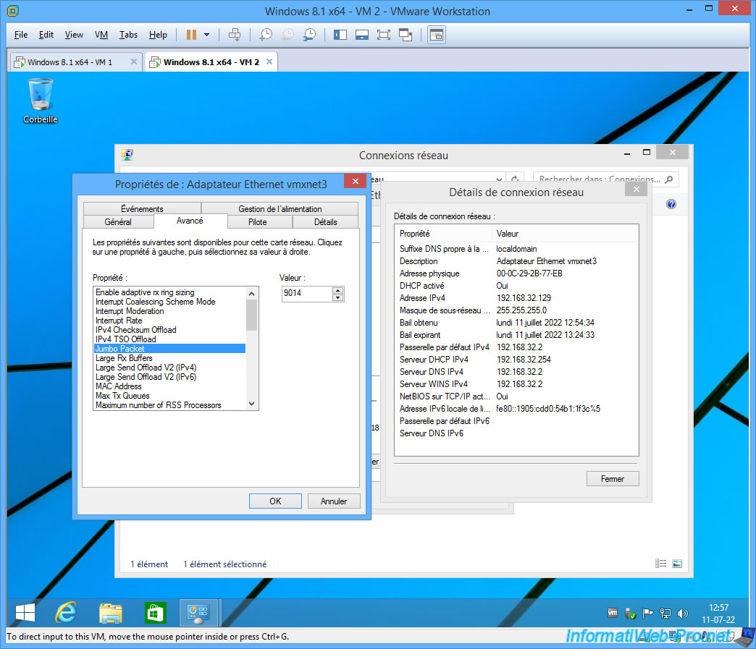756x649 pixels.
Task: Click the help icon in Connexions réseau
Action: (x=671, y=204)
